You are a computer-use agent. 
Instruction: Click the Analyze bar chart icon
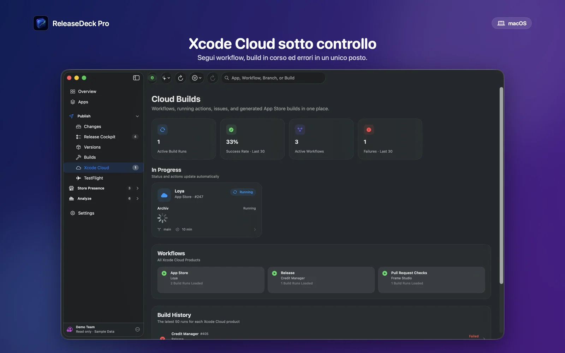(x=71, y=198)
